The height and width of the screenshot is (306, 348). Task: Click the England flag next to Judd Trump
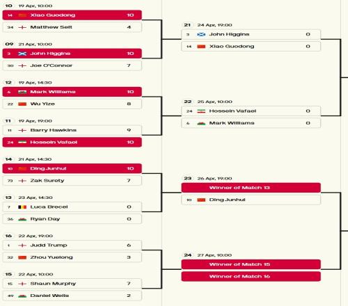(x=22, y=245)
